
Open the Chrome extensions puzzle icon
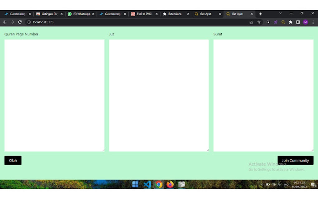(291, 22)
